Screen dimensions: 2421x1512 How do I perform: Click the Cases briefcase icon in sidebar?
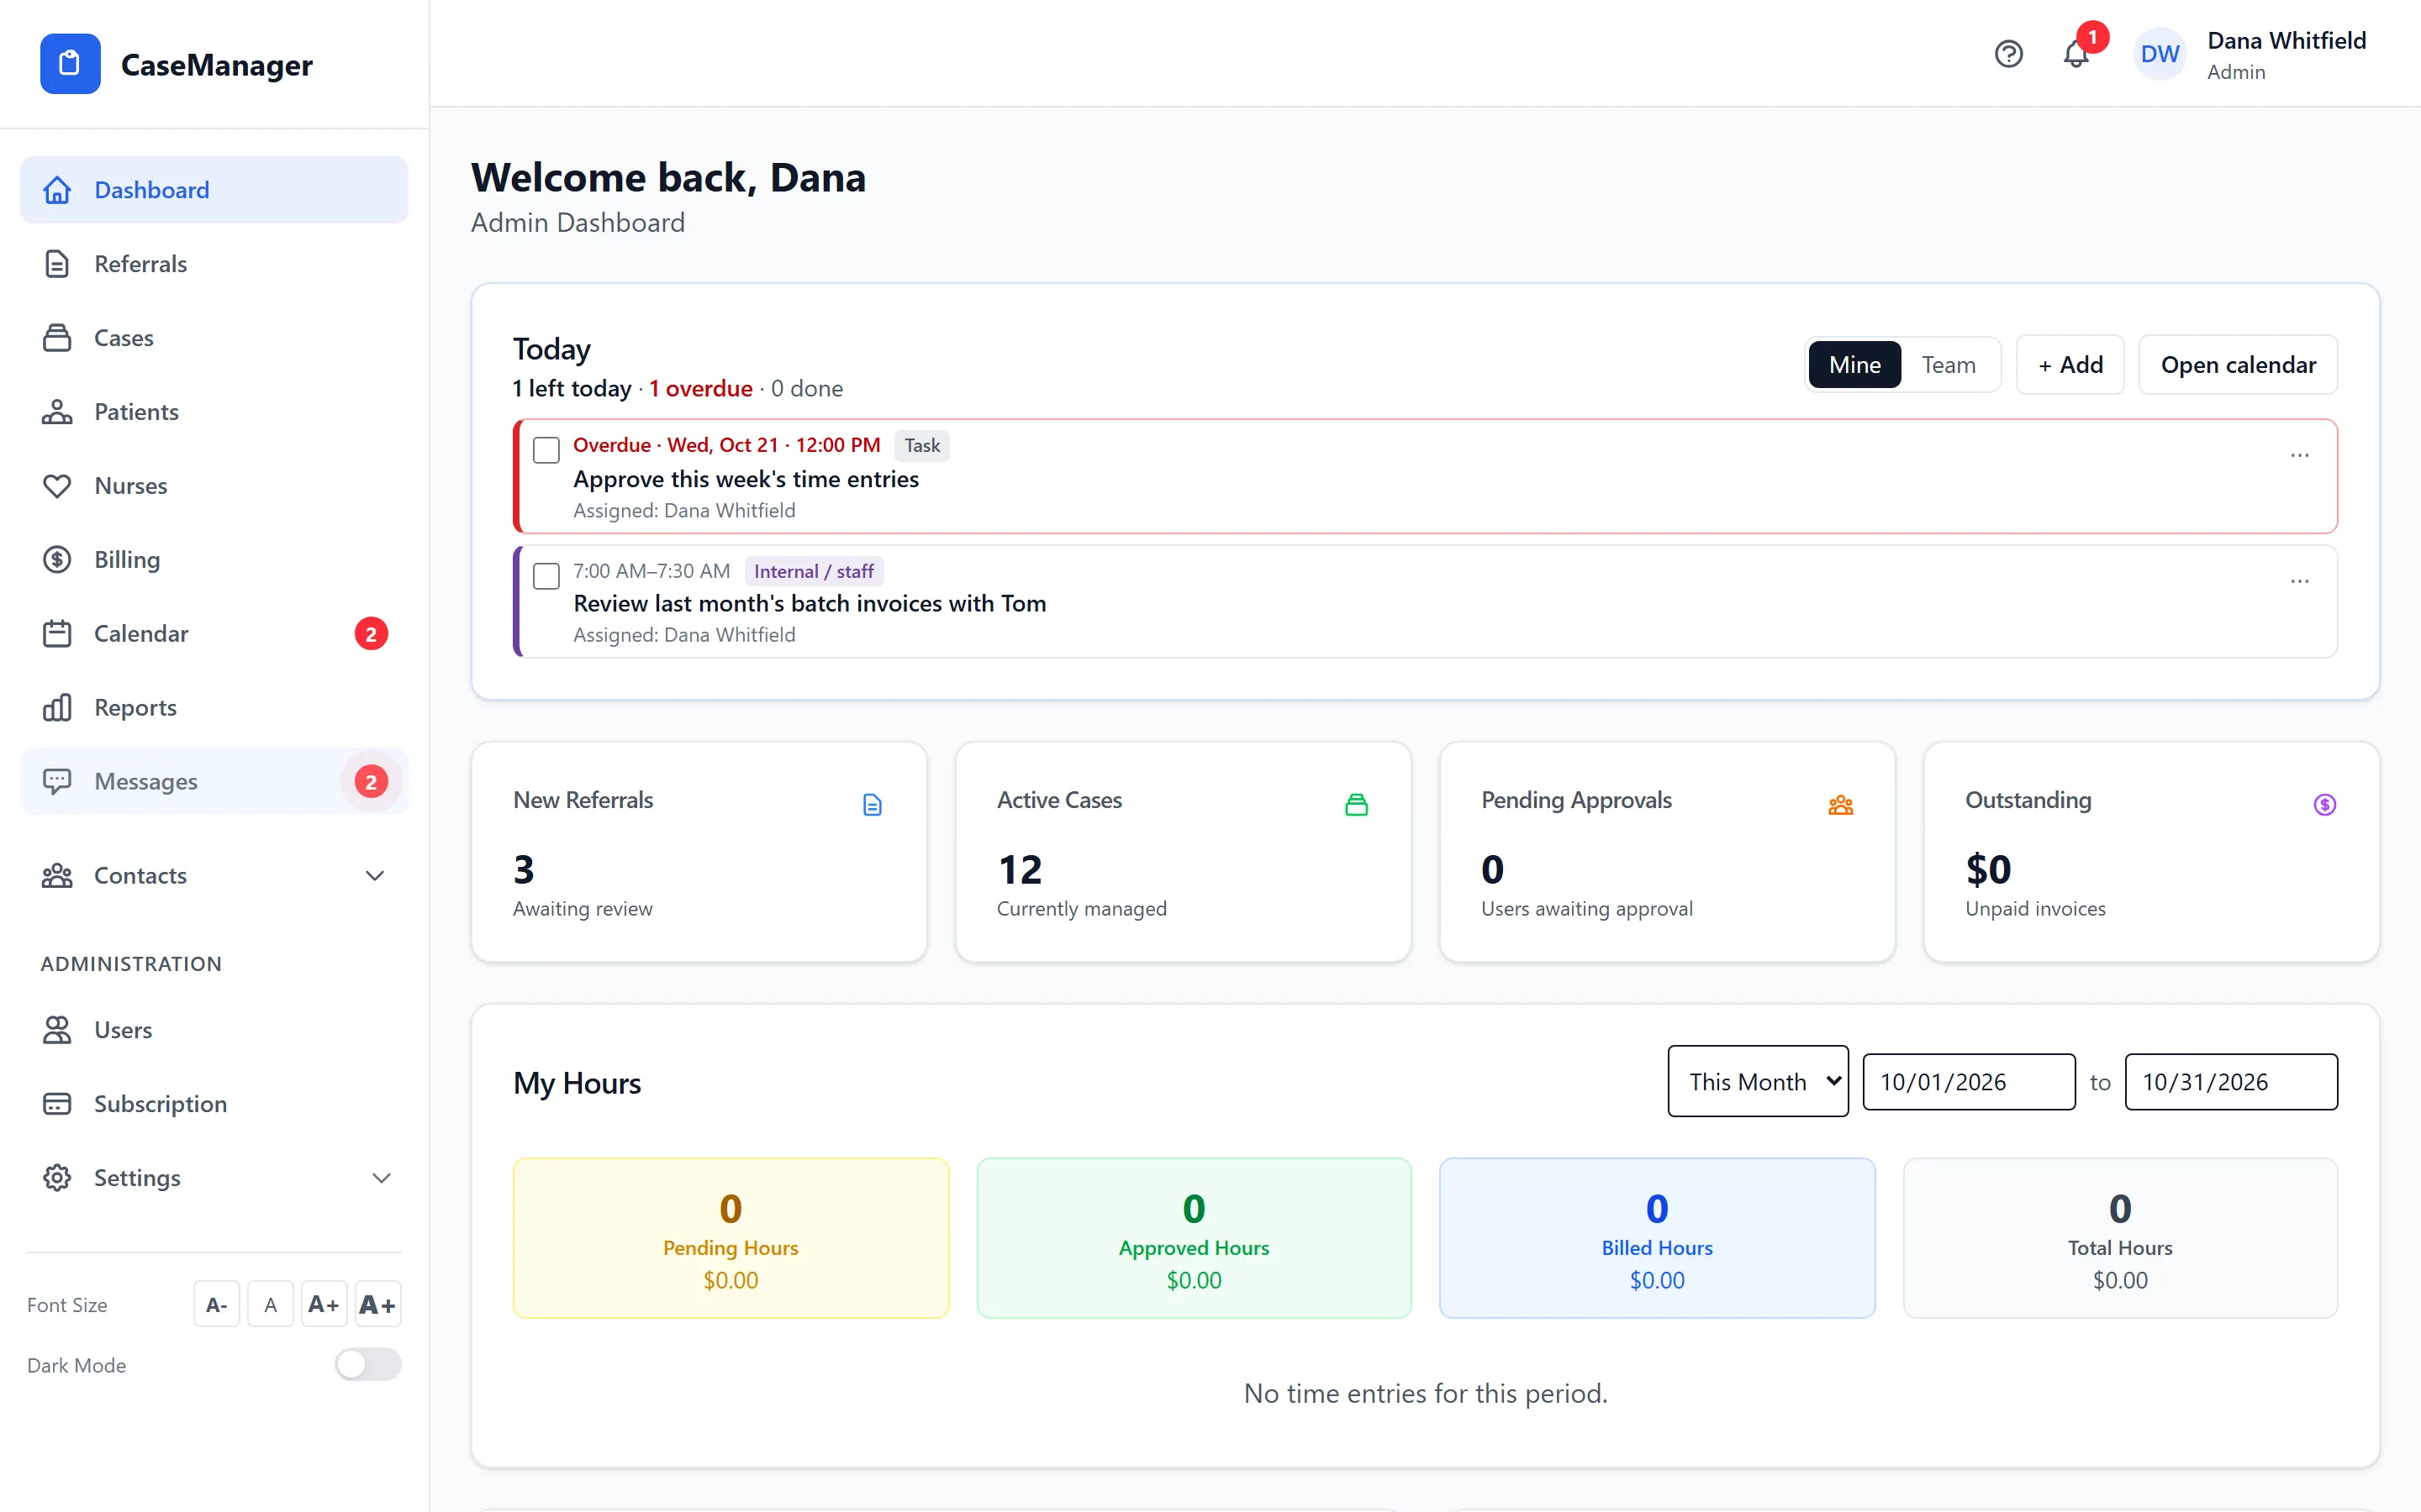pos(57,338)
